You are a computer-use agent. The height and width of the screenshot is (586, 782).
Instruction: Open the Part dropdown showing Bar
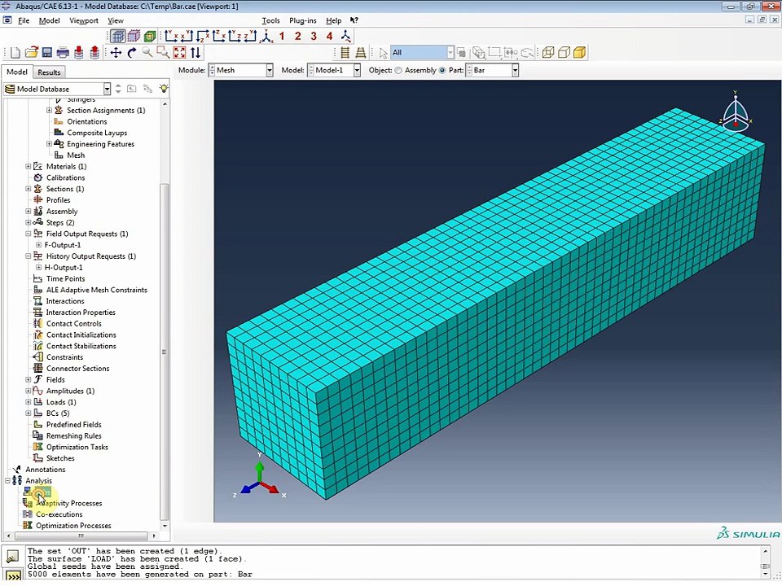492,70
